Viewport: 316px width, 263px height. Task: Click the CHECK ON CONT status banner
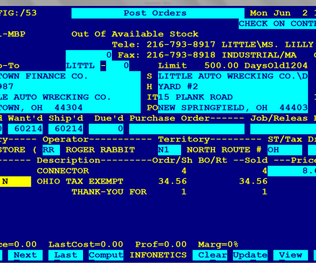(277, 24)
